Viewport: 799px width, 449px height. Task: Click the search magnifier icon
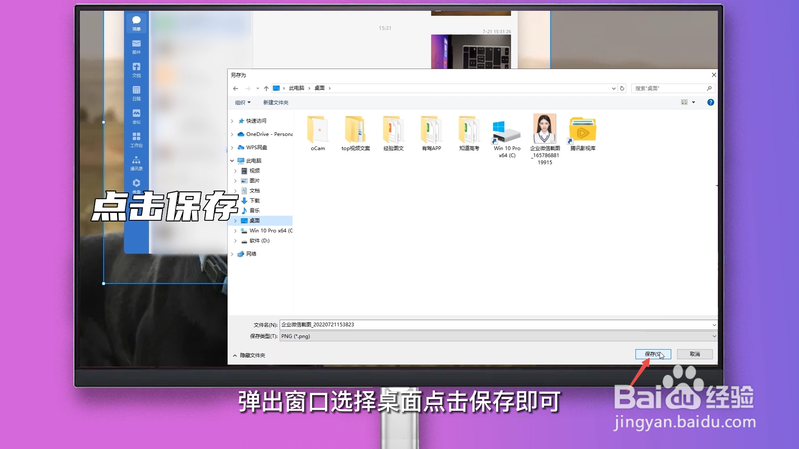[709, 88]
